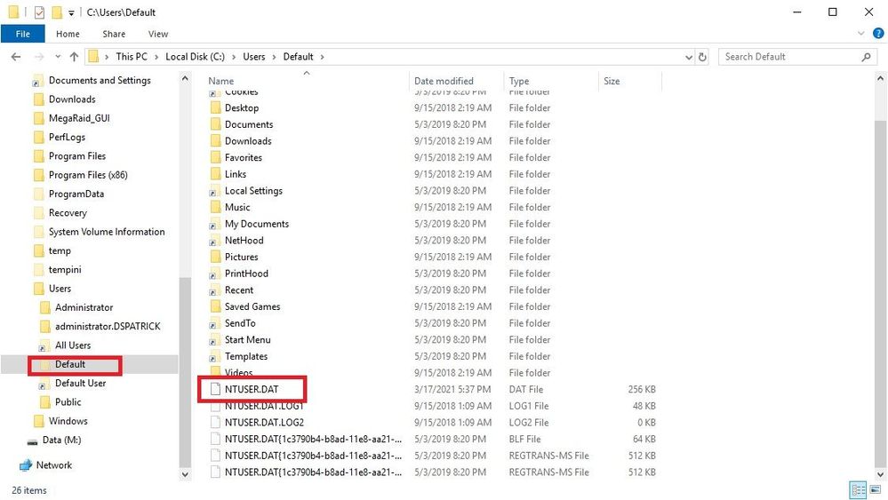Click Local Disk (C:) in breadcrumb
Screen dimensions: 888x500
coord(195,57)
